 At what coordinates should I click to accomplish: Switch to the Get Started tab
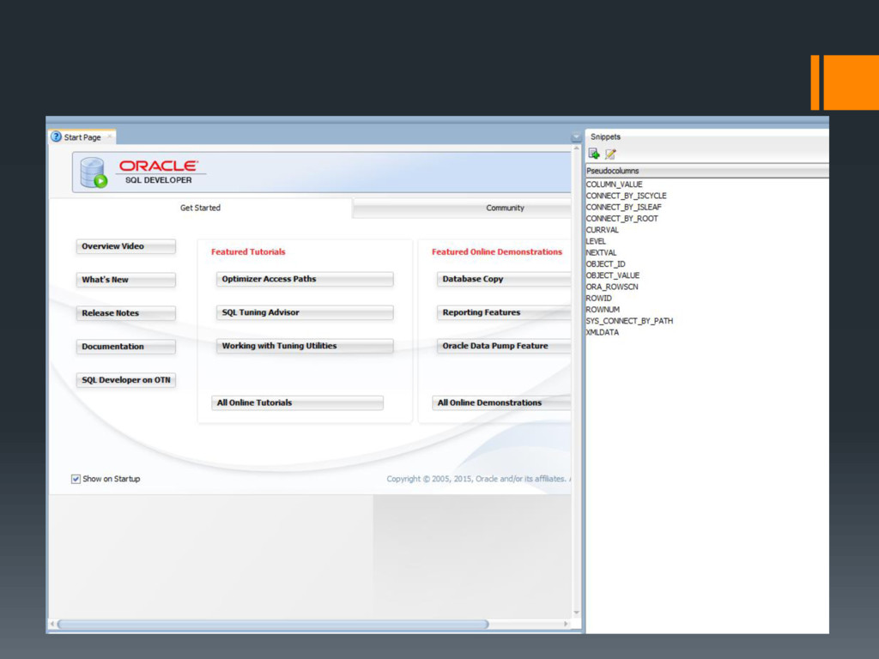pos(200,208)
